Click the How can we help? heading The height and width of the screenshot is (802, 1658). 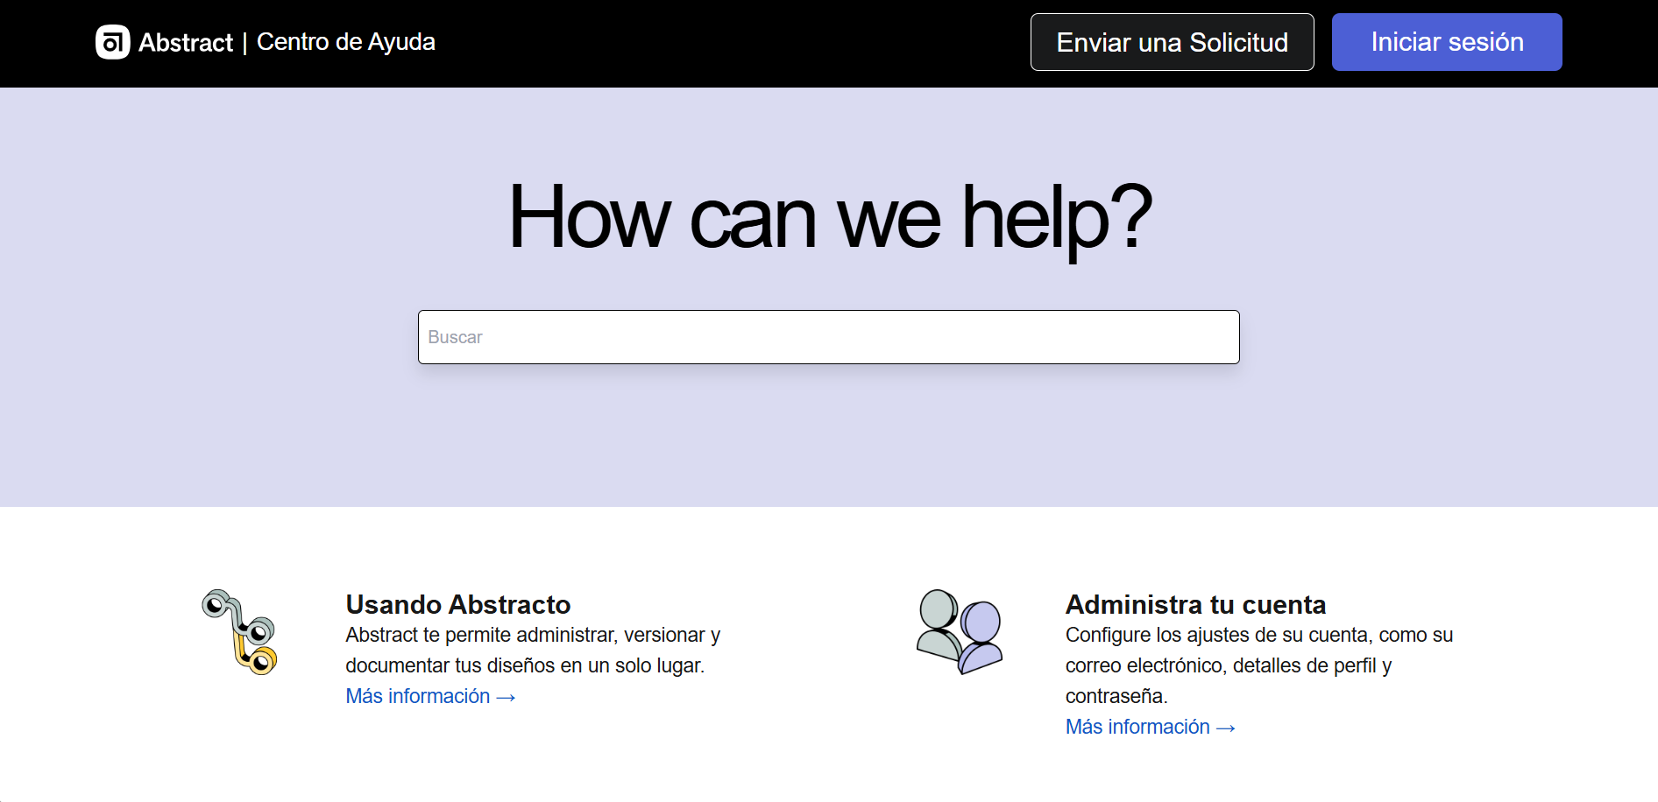click(x=829, y=217)
